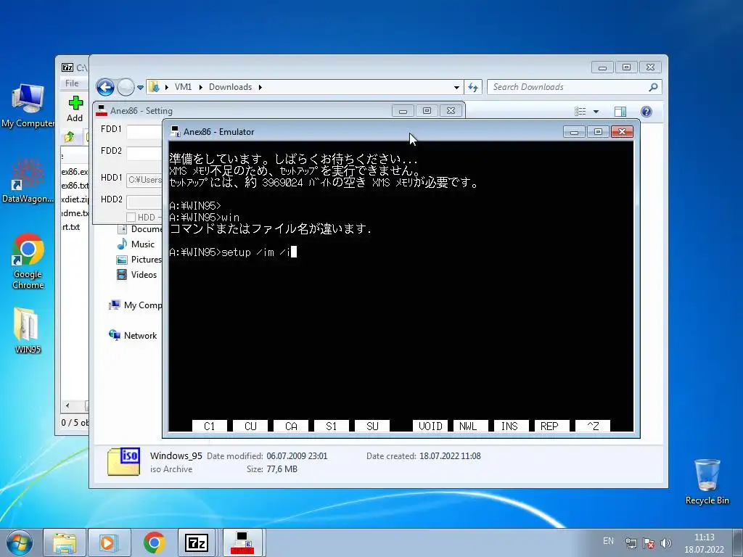Open the WIN95 folder on desktop
The width and height of the screenshot is (743, 557).
pyautogui.click(x=28, y=330)
